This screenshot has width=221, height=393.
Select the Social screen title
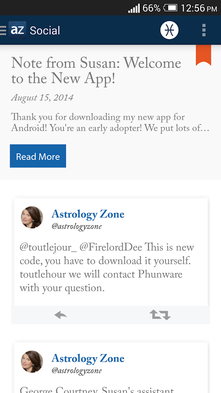click(x=45, y=31)
